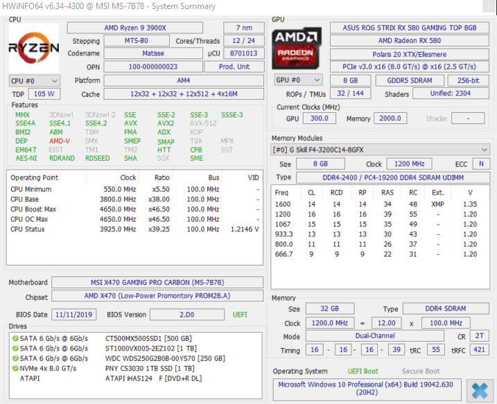Open the CPU #0 selector dropdown

coord(35,81)
